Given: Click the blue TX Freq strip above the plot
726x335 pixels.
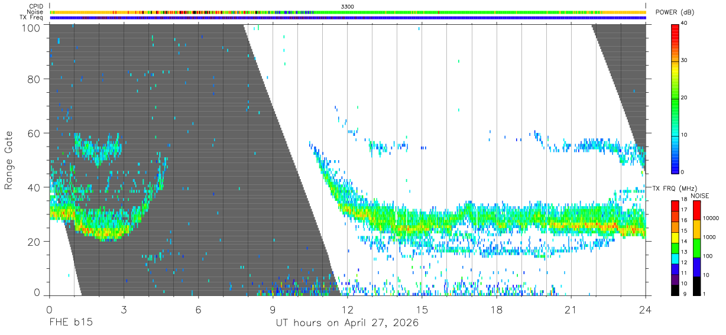Looking at the screenshot, I should pos(348,18).
